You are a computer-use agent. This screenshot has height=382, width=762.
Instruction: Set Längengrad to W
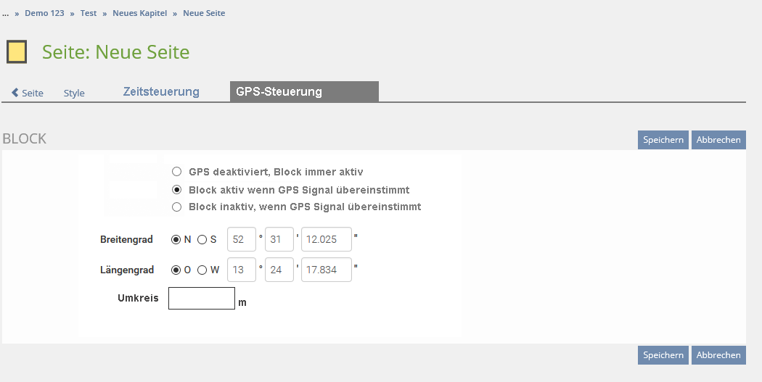[x=202, y=270]
